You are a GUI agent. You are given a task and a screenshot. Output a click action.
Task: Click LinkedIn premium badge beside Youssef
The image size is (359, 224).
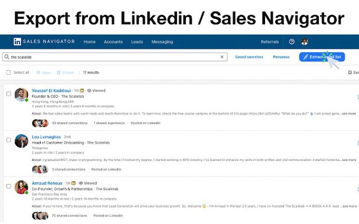(x=81, y=91)
